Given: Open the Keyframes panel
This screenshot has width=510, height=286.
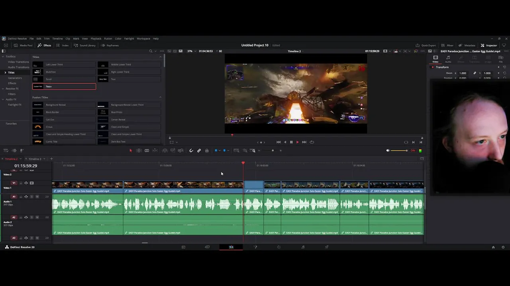Looking at the screenshot, I should [110, 45].
